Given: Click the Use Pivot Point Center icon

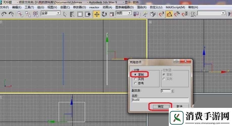Looking at the screenshot, I should pyautogui.click(x=136, y=14).
